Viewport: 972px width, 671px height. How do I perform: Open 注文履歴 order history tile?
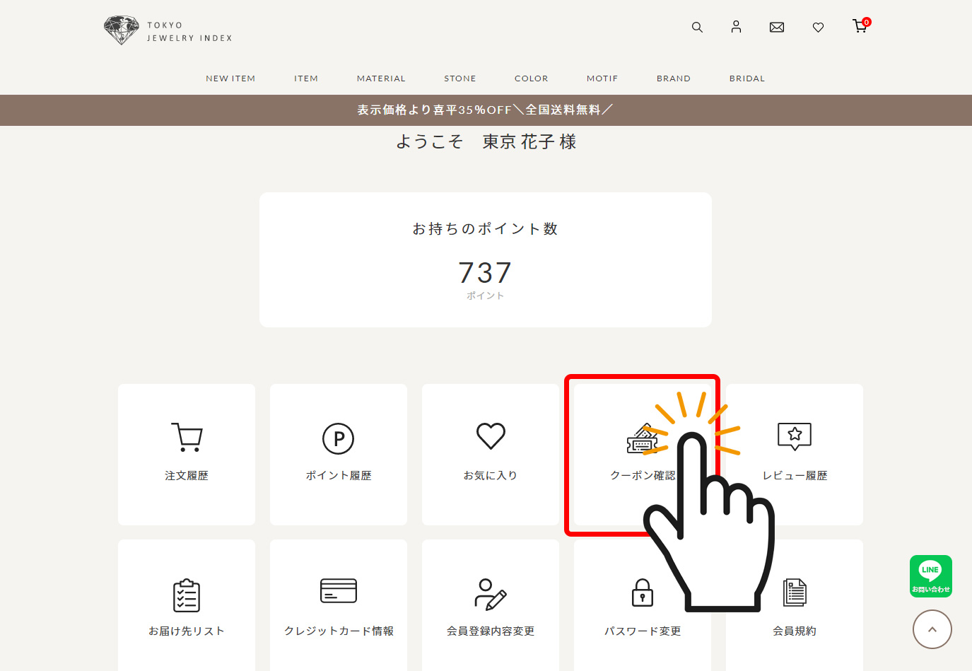[x=187, y=454]
